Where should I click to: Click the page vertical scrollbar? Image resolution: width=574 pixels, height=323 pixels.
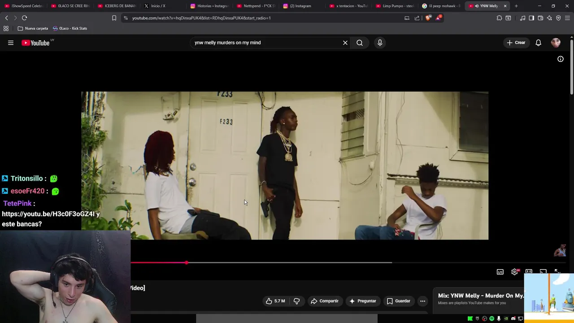[x=572, y=67]
